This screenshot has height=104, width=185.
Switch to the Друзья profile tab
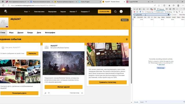(20, 33)
